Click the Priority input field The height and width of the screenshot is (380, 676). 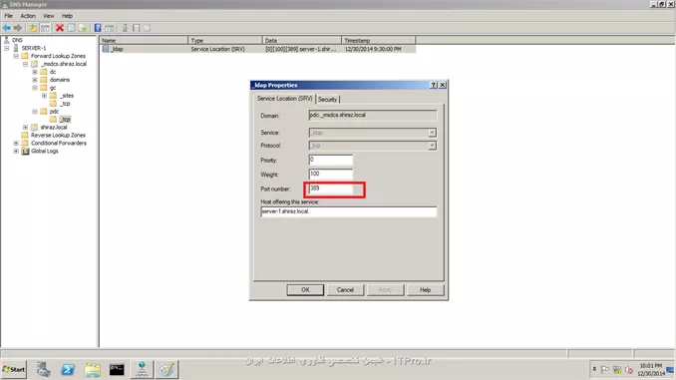click(x=331, y=160)
